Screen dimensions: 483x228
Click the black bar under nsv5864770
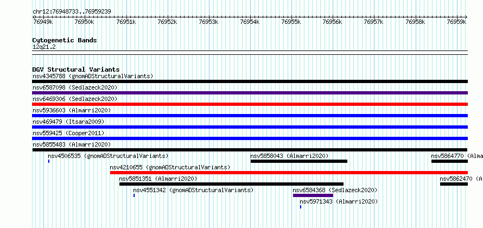coord(449,161)
